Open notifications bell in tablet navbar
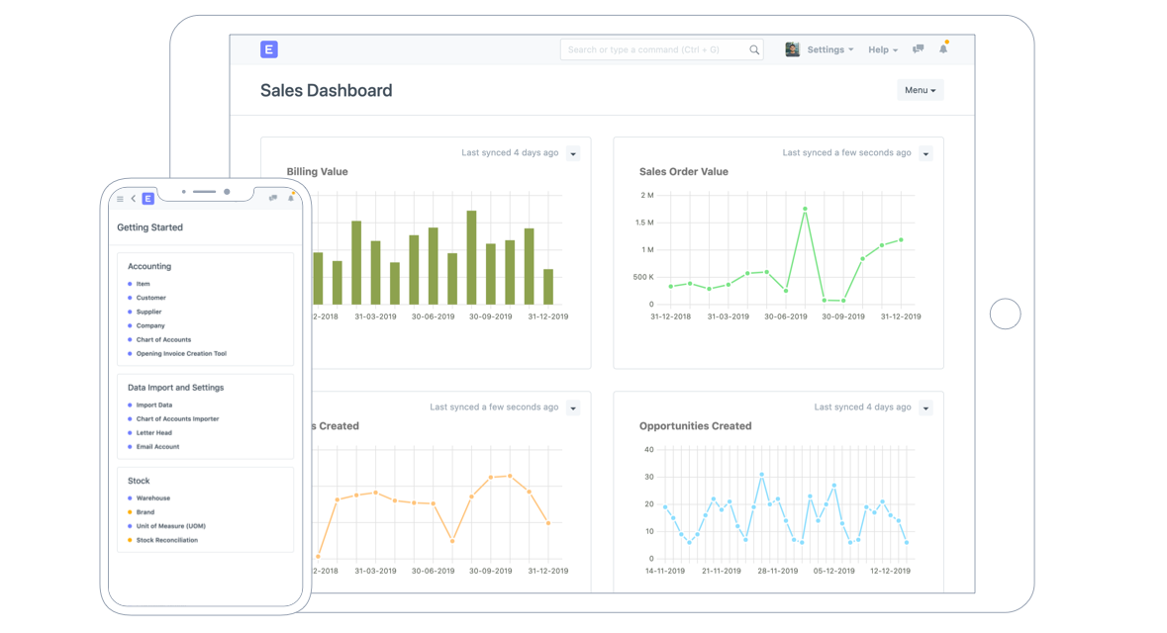Screen dimensions: 1167x633 coord(943,49)
